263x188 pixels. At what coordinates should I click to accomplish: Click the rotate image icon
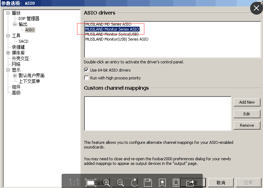[x=134, y=183]
